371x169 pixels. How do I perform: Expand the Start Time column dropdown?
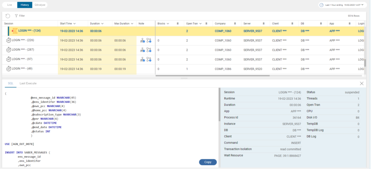(x=75, y=23)
